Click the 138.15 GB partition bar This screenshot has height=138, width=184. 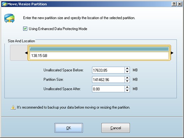[99, 53]
